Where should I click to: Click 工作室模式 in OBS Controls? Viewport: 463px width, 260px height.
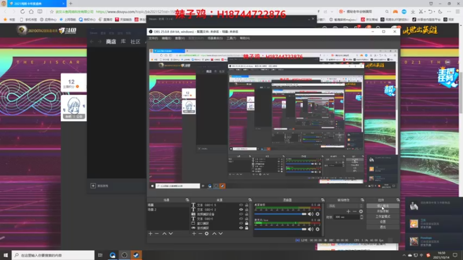pos(383,217)
